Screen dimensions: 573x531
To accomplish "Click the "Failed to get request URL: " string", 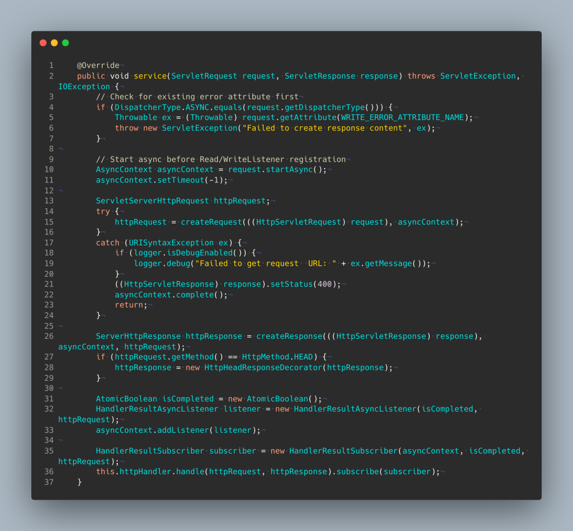I will (x=266, y=264).
